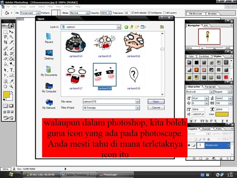Toggle Anti-aliased checkbox
Image resolution: width=237 pixels, height=178 pixels.
(x=133, y=13)
